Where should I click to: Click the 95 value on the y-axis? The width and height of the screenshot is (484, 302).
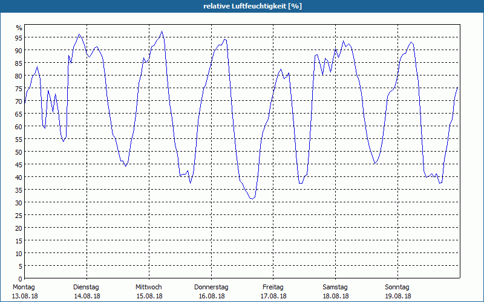[19, 37]
